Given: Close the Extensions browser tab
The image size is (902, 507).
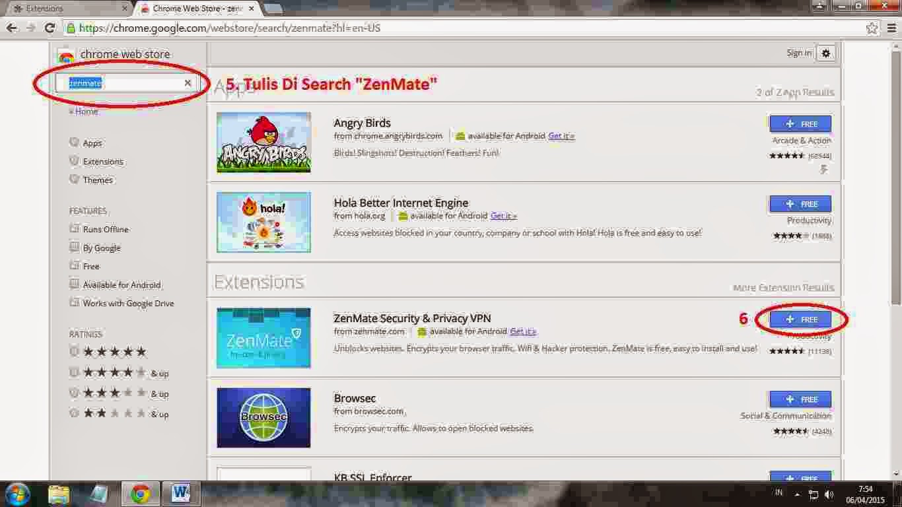Looking at the screenshot, I should coord(124,9).
